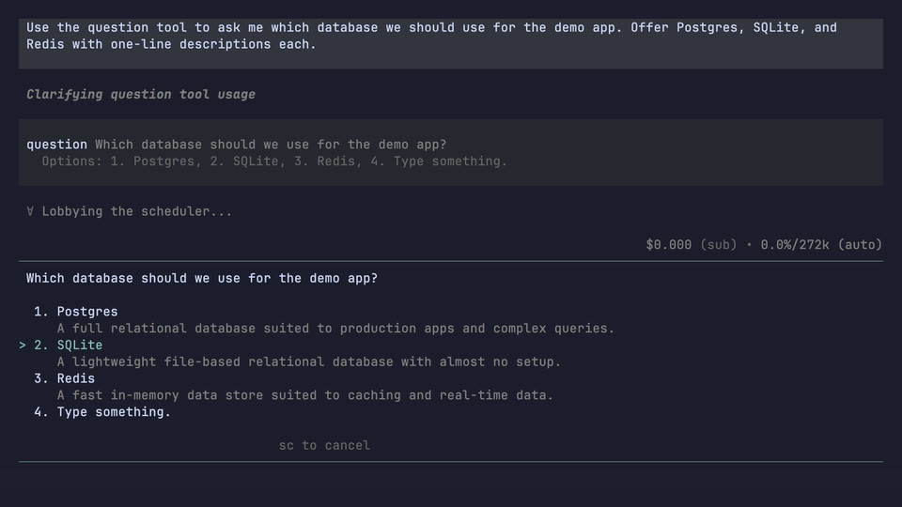Image resolution: width=902 pixels, height=507 pixels.
Task: Click the context usage '0.0%/272k (auto)'
Action: coord(821,245)
